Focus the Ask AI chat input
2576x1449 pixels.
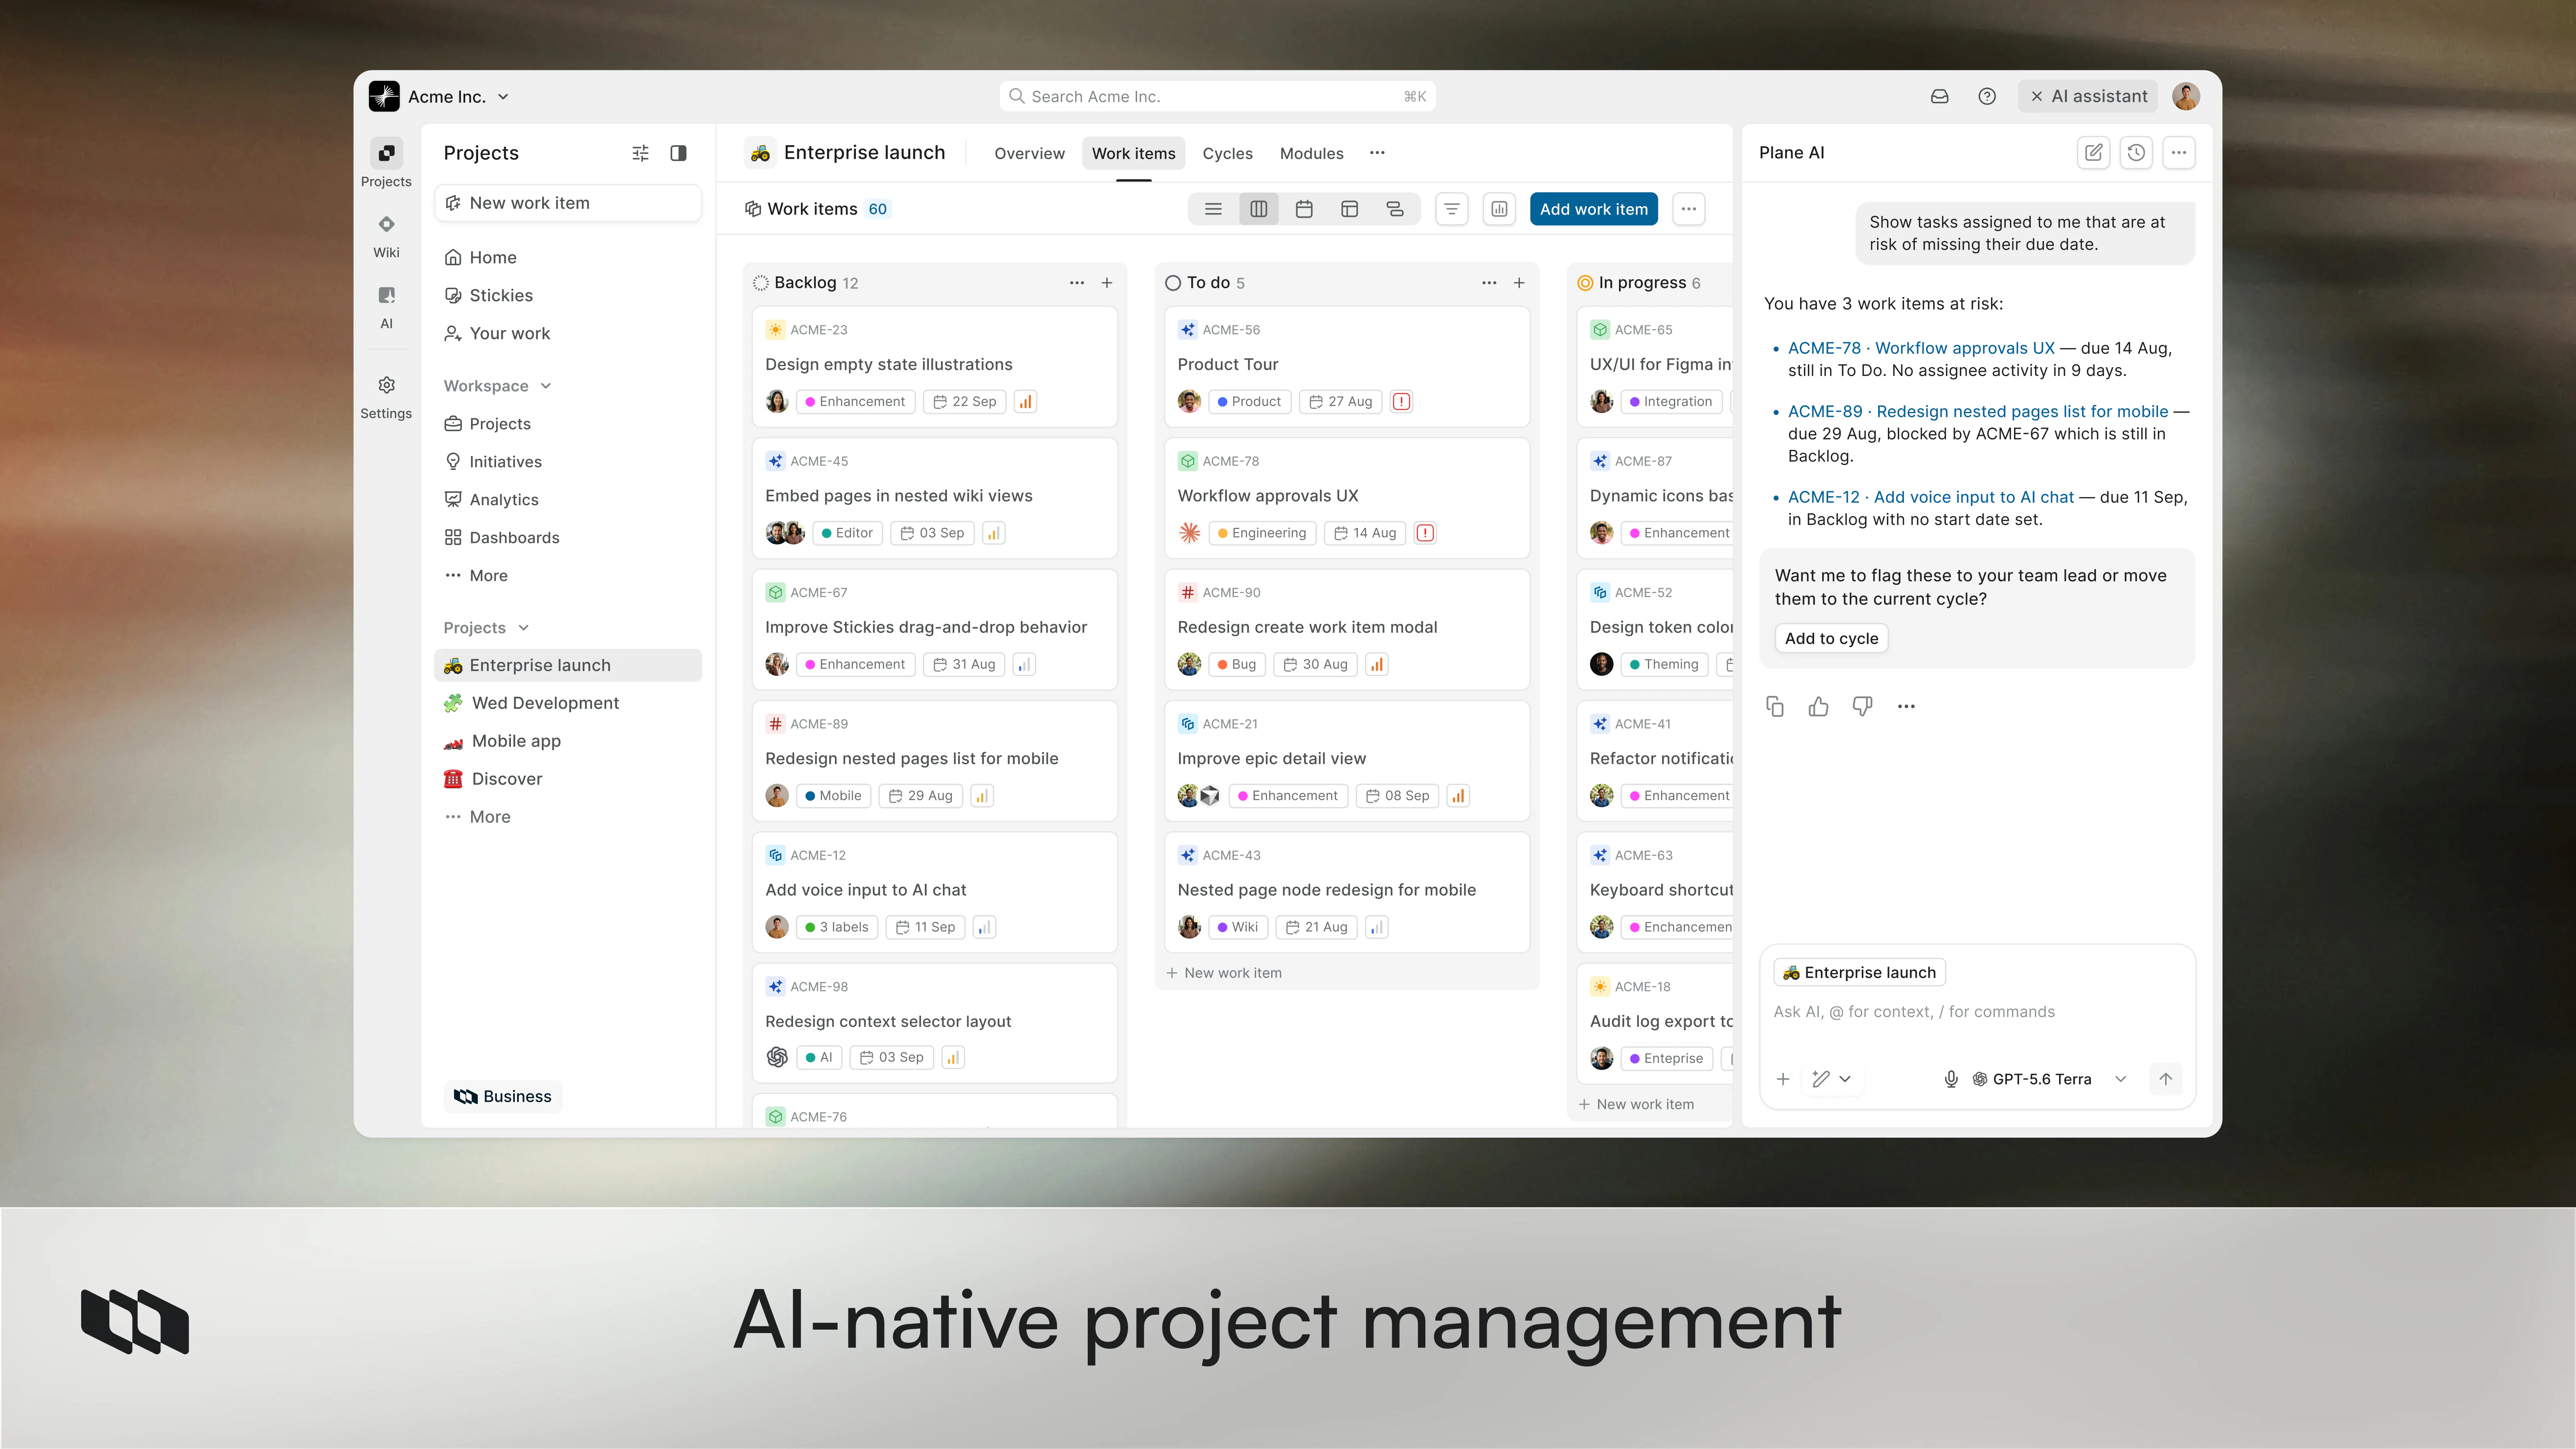tap(1977, 1012)
